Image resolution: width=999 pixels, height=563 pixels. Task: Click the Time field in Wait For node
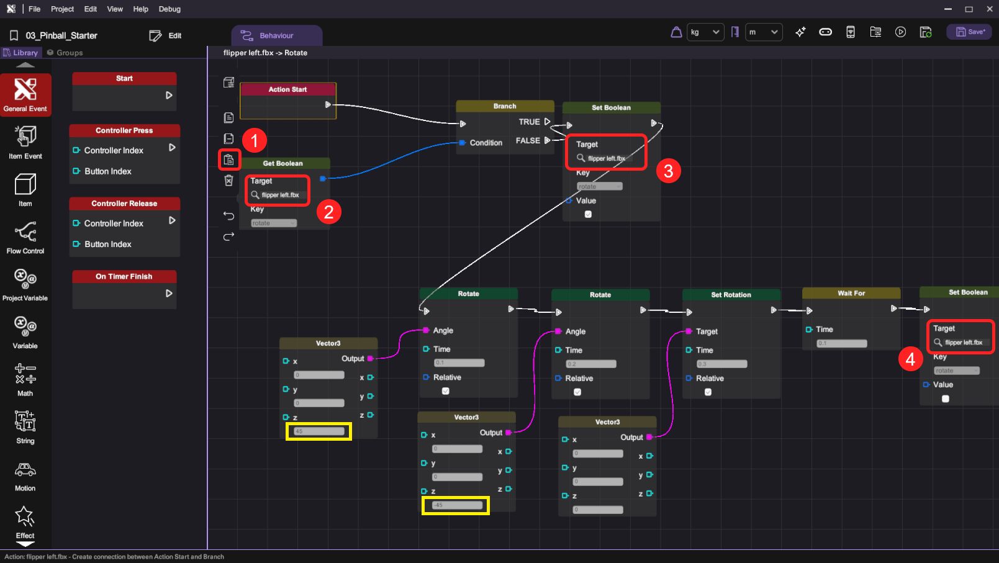tap(841, 343)
